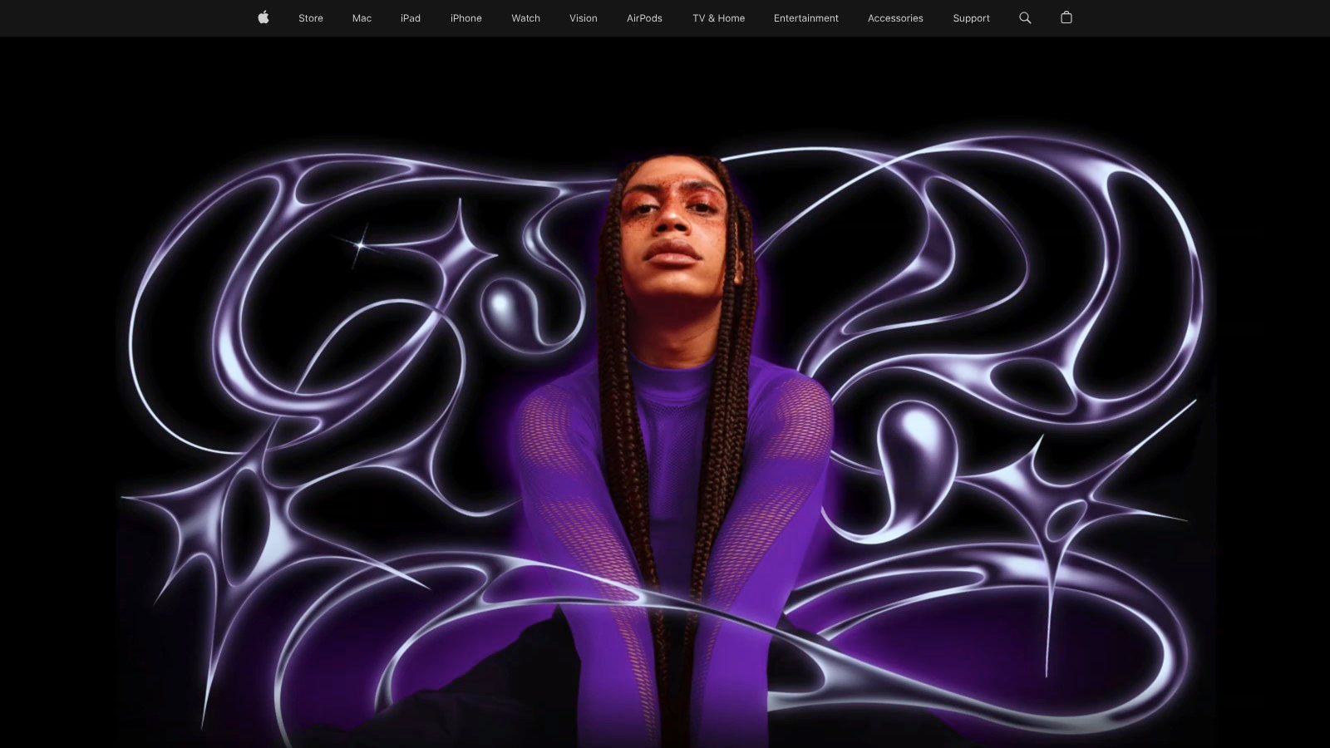Open the Vision menu item
The height and width of the screenshot is (748, 1330).
pos(583,17)
